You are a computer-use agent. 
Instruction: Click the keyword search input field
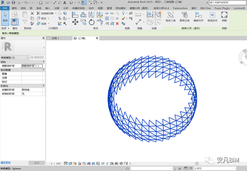coord(228,3)
